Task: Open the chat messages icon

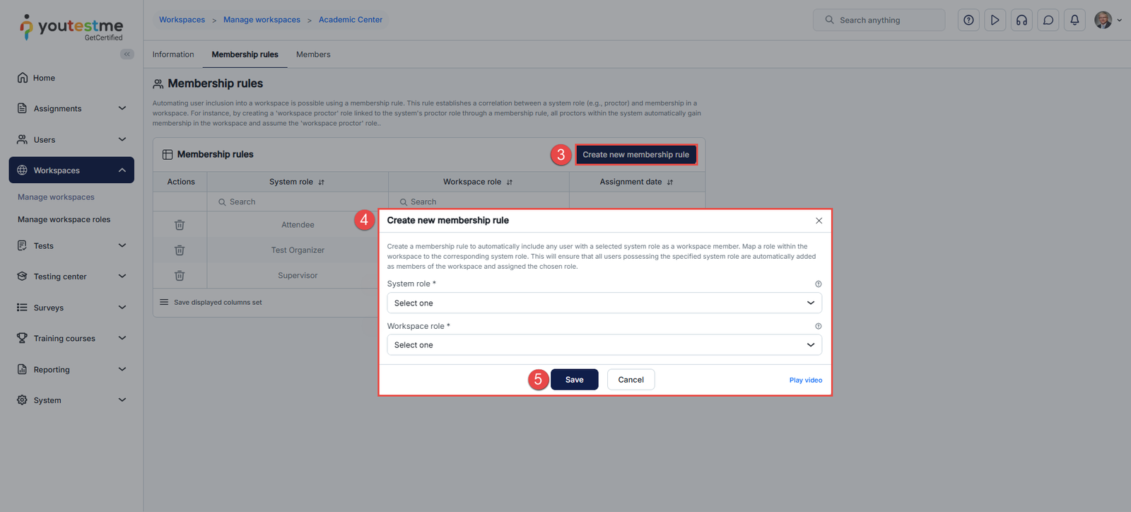Action: point(1048,21)
